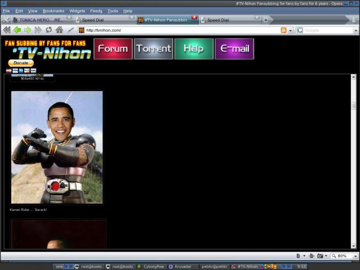Screen dimensions: 360x270
Task: Open the closed tabs trash icon
Action: tap(355, 20)
